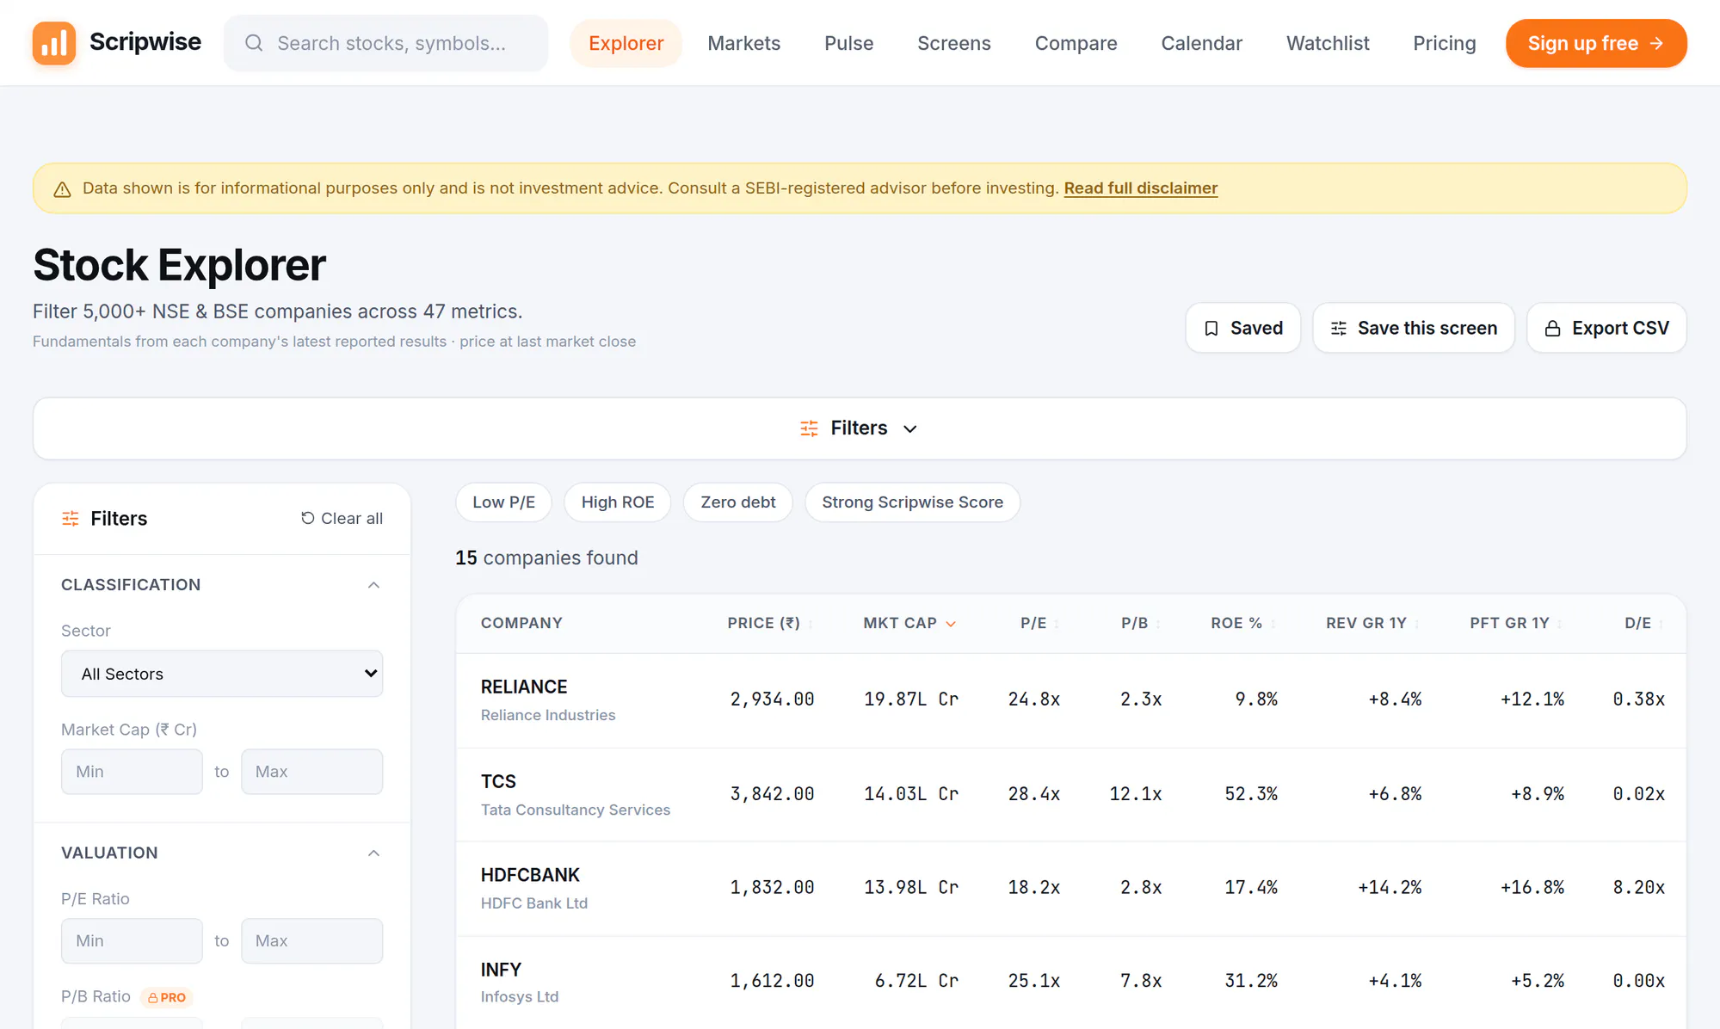Sort by P/B column sort icon
This screenshot has height=1029, width=1720.
tap(1158, 624)
